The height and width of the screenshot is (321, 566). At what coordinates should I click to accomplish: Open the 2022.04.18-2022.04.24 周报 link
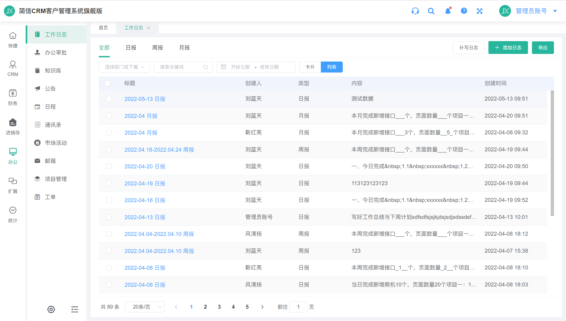159,150
